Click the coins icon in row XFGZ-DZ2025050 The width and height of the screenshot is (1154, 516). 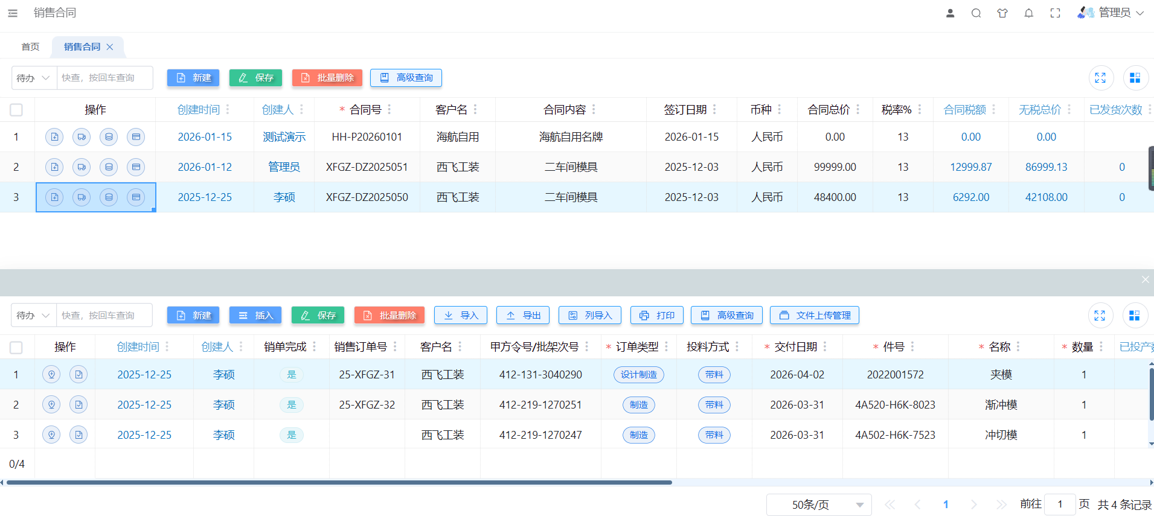(x=109, y=197)
